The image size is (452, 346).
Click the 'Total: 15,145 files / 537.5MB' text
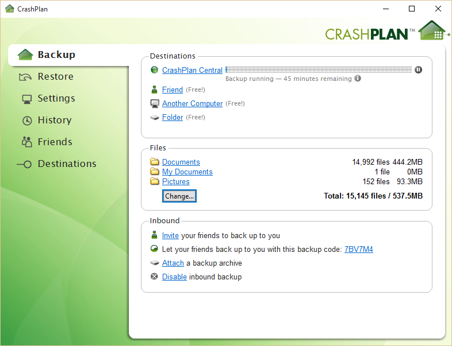click(x=373, y=196)
